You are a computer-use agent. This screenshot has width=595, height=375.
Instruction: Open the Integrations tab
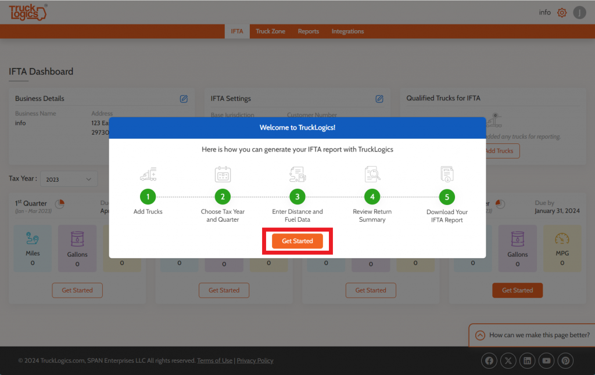(347, 31)
